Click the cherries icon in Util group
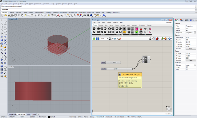Viewport: 197px width, 118px height. tap(141, 29)
